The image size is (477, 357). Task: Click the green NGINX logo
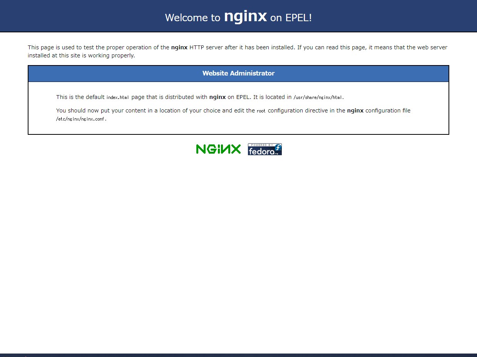point(218,149)
